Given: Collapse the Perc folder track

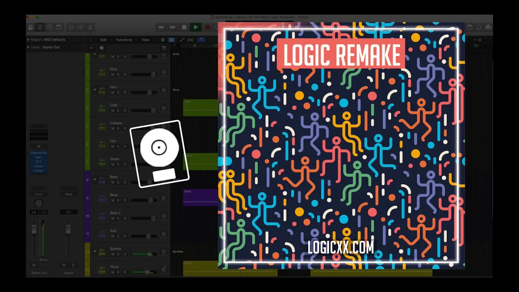Looking at the screenshot, I should tap(95, 90).
